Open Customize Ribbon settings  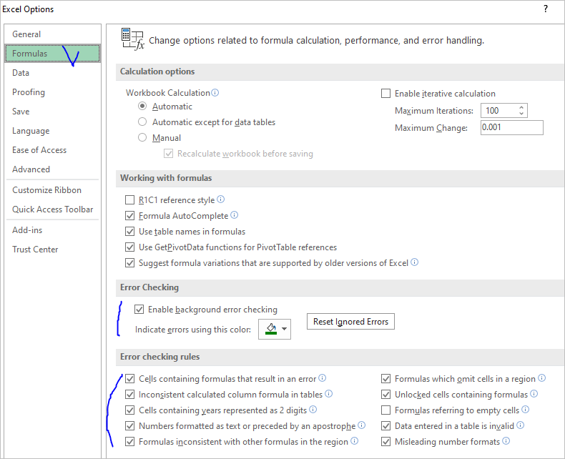[x=53, y=190]
